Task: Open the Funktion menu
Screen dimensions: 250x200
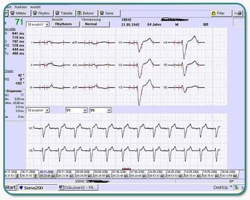Action: click(x=21, y=7)
